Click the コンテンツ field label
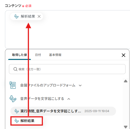 coord(13,6)
